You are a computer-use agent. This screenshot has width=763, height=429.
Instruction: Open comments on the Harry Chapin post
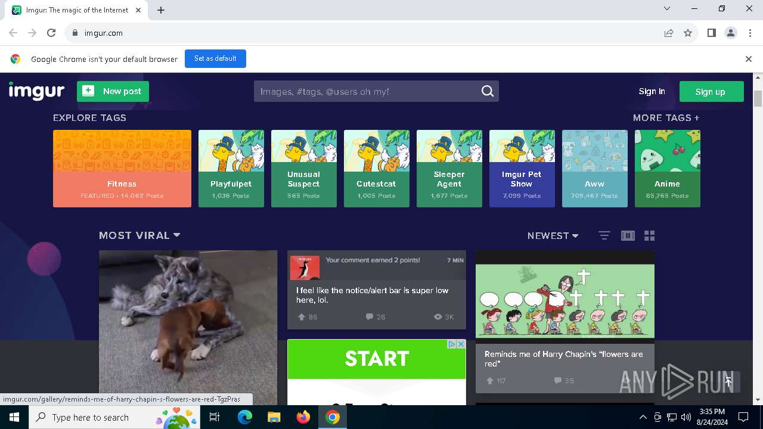(557, 381)
